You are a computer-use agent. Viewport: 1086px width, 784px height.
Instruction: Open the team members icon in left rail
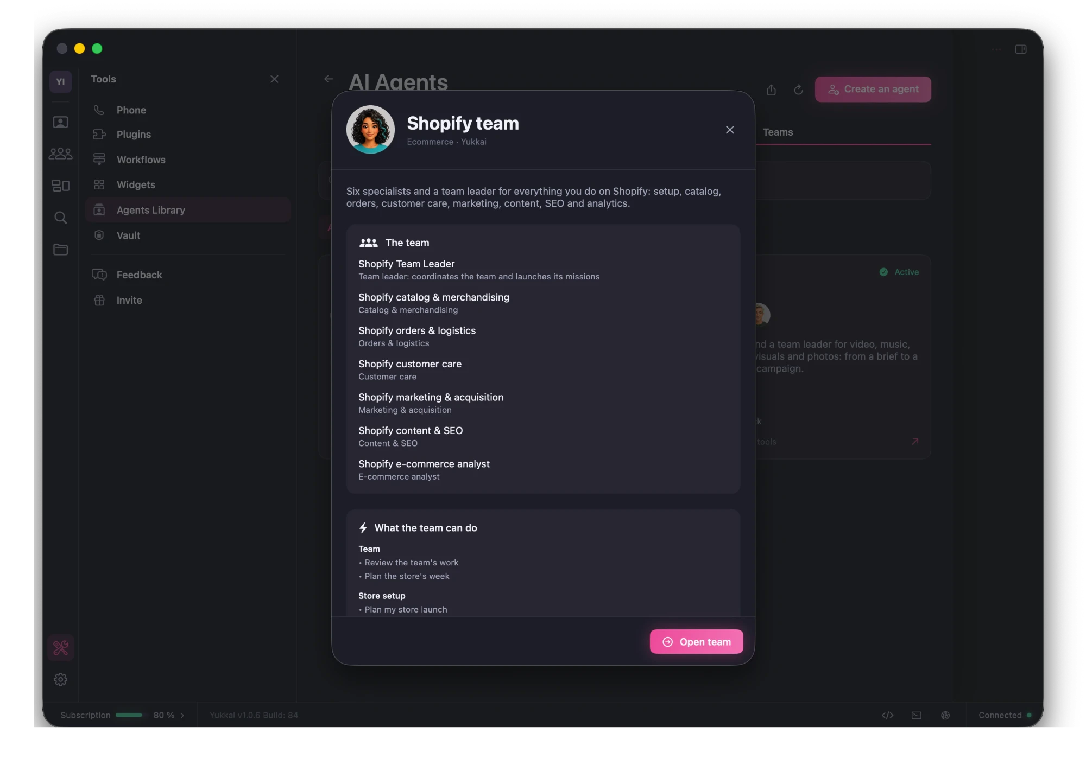point(60,154)
